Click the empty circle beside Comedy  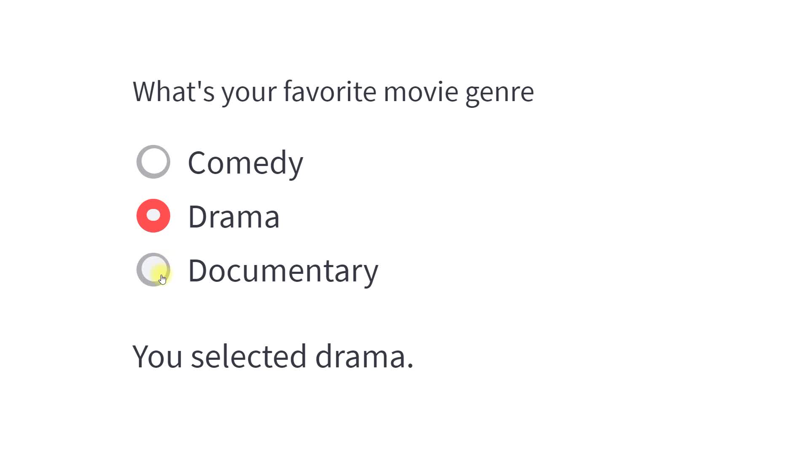[x=153, y=162]
